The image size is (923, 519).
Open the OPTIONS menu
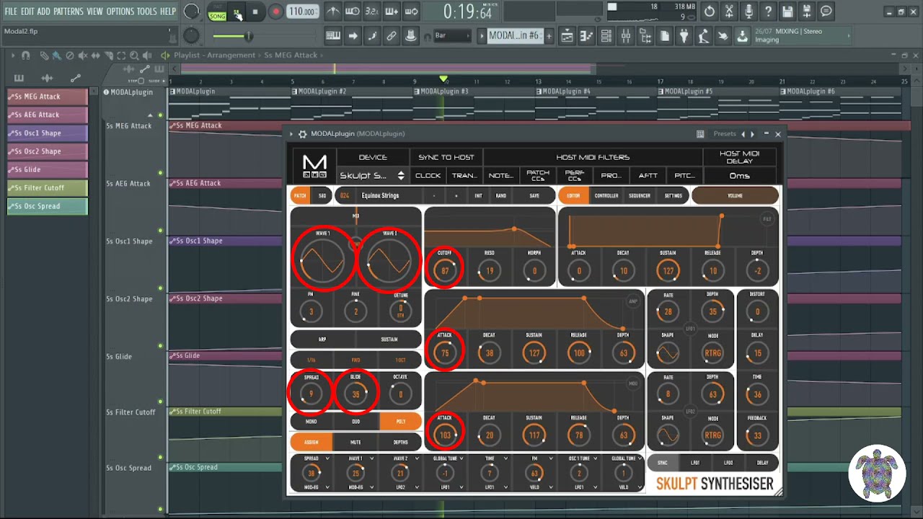coord(120,12)
